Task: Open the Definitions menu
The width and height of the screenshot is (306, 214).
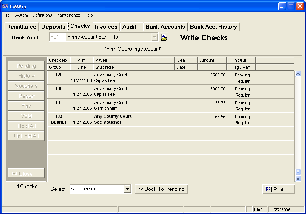Action: 42,15
